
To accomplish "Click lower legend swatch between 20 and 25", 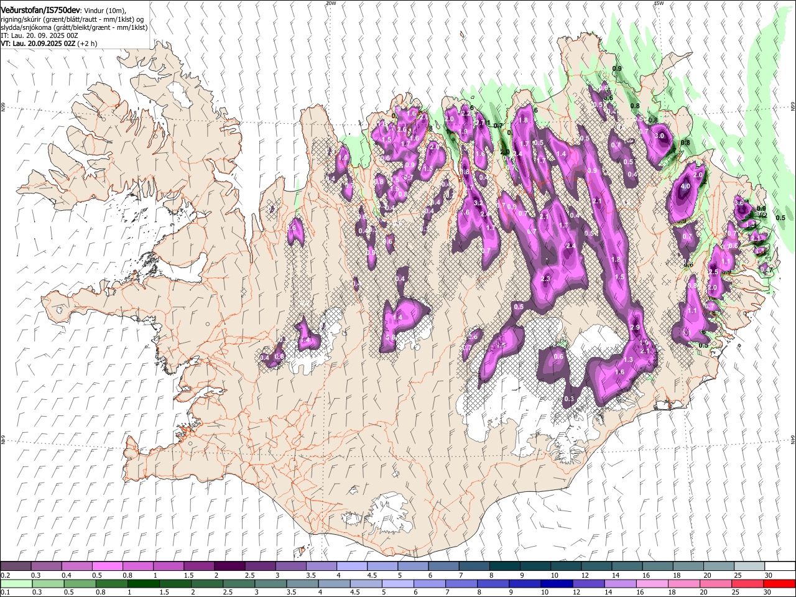I will [715, 583].
